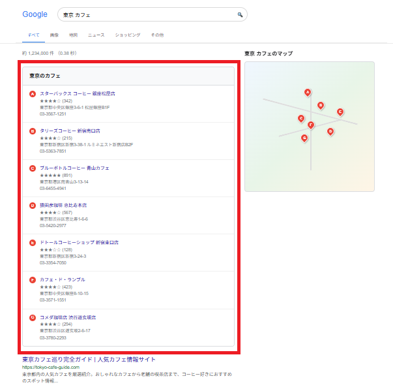The image size is (393, 389).
Task: Click the search box containing 東京 カフェ
Action: (147, 14)
